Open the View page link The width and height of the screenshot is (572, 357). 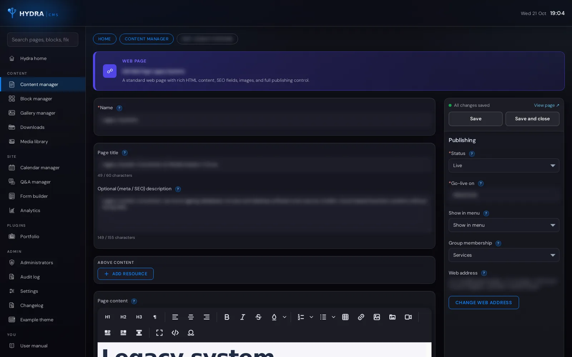547,105
